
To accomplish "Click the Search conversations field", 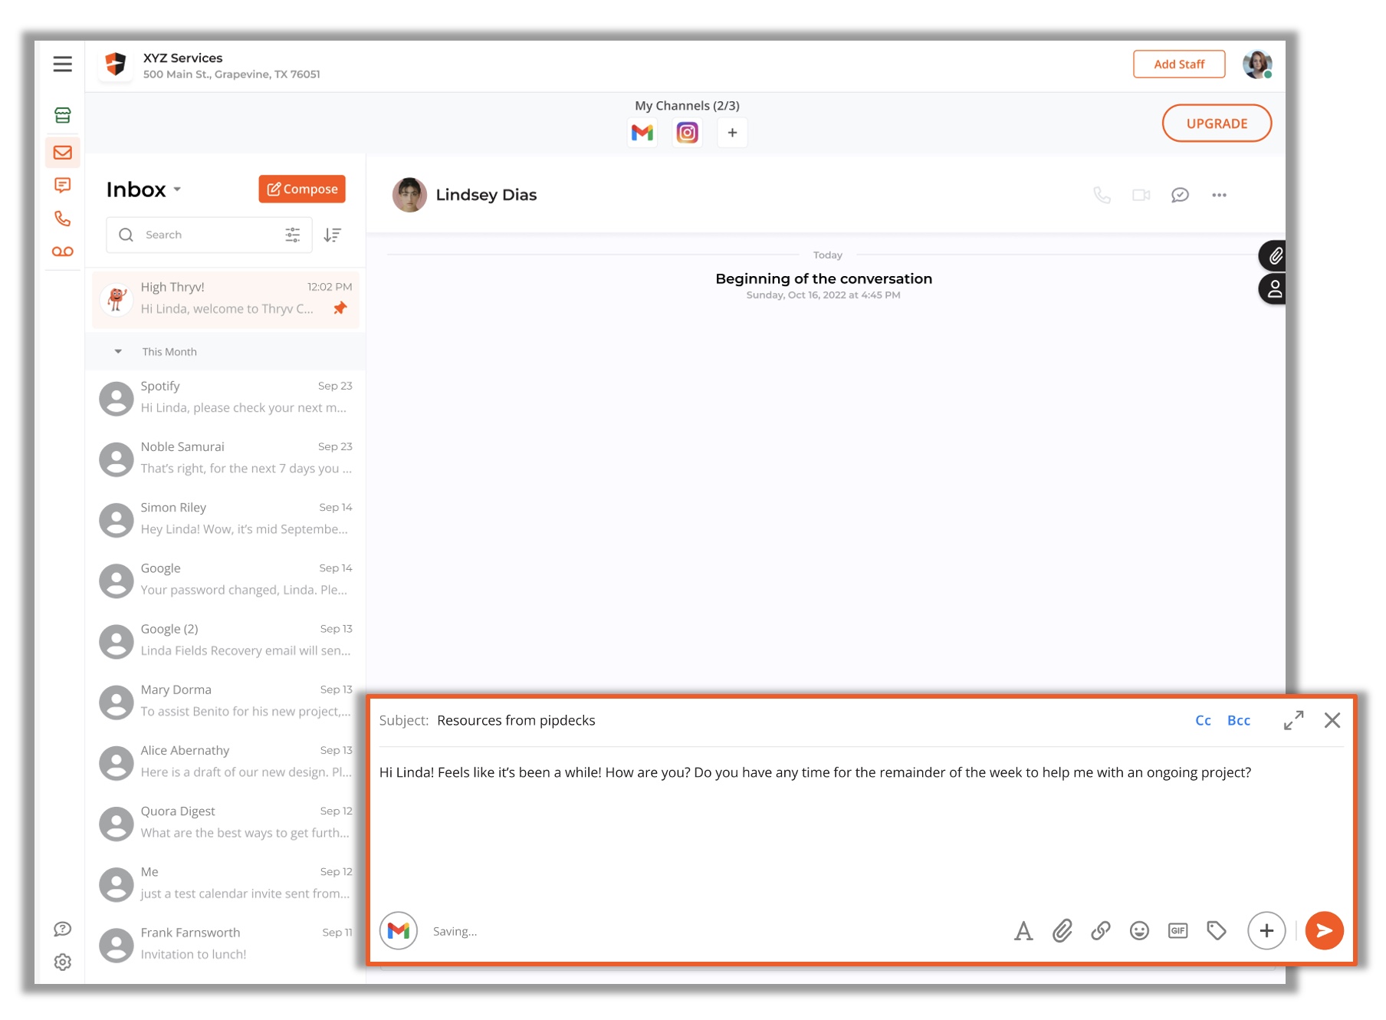I will click(x=209, y=235).
